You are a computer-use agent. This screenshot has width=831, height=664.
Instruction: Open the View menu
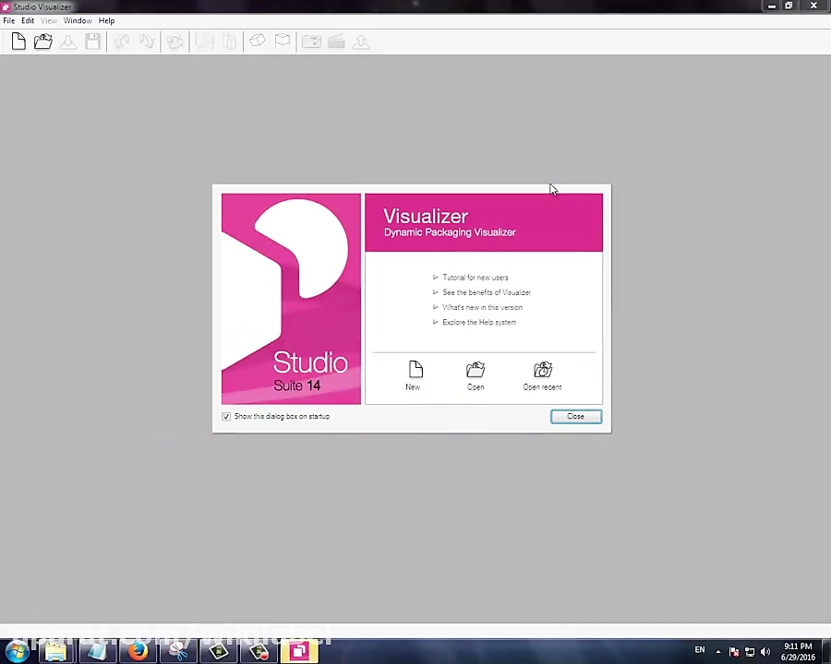point(49,20)
